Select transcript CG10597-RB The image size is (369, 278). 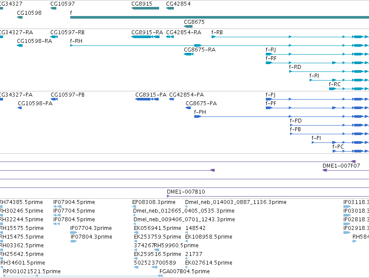[67, 32]
